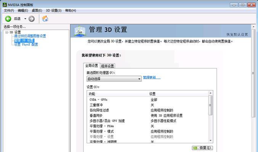This screenshot has width=258, height=152.
Task: Click the main panel scrollbar thumb
Action: (x=253, y=73)
